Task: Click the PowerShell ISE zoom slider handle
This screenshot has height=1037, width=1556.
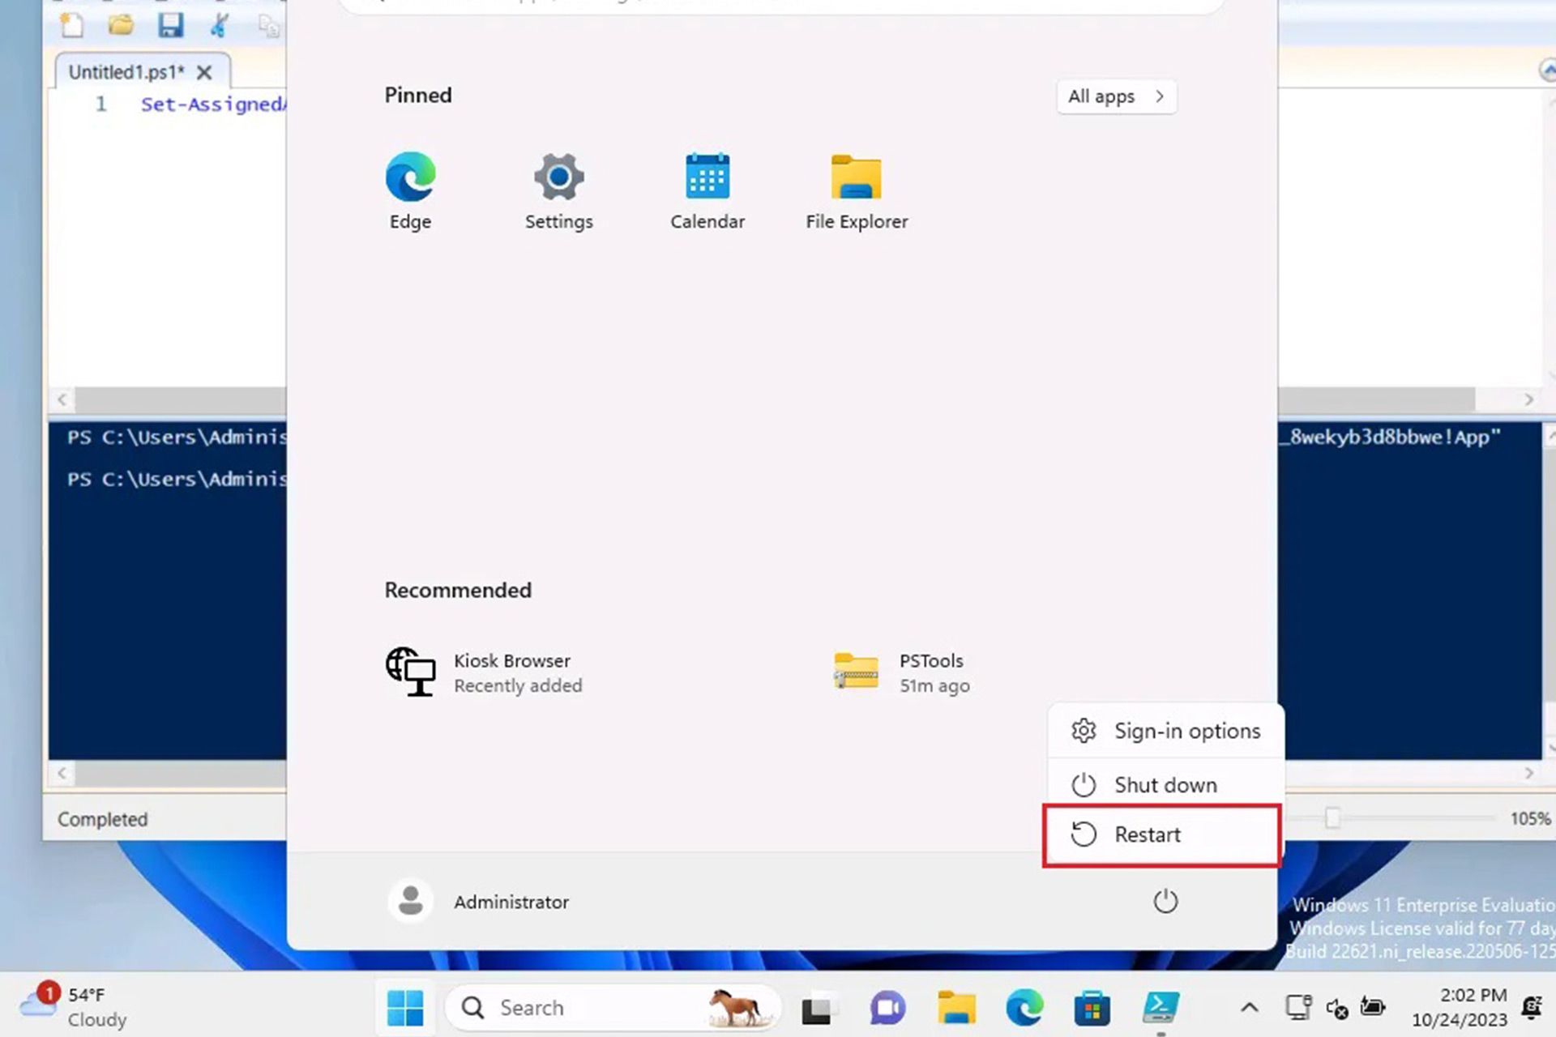Action: (1332, 818)
